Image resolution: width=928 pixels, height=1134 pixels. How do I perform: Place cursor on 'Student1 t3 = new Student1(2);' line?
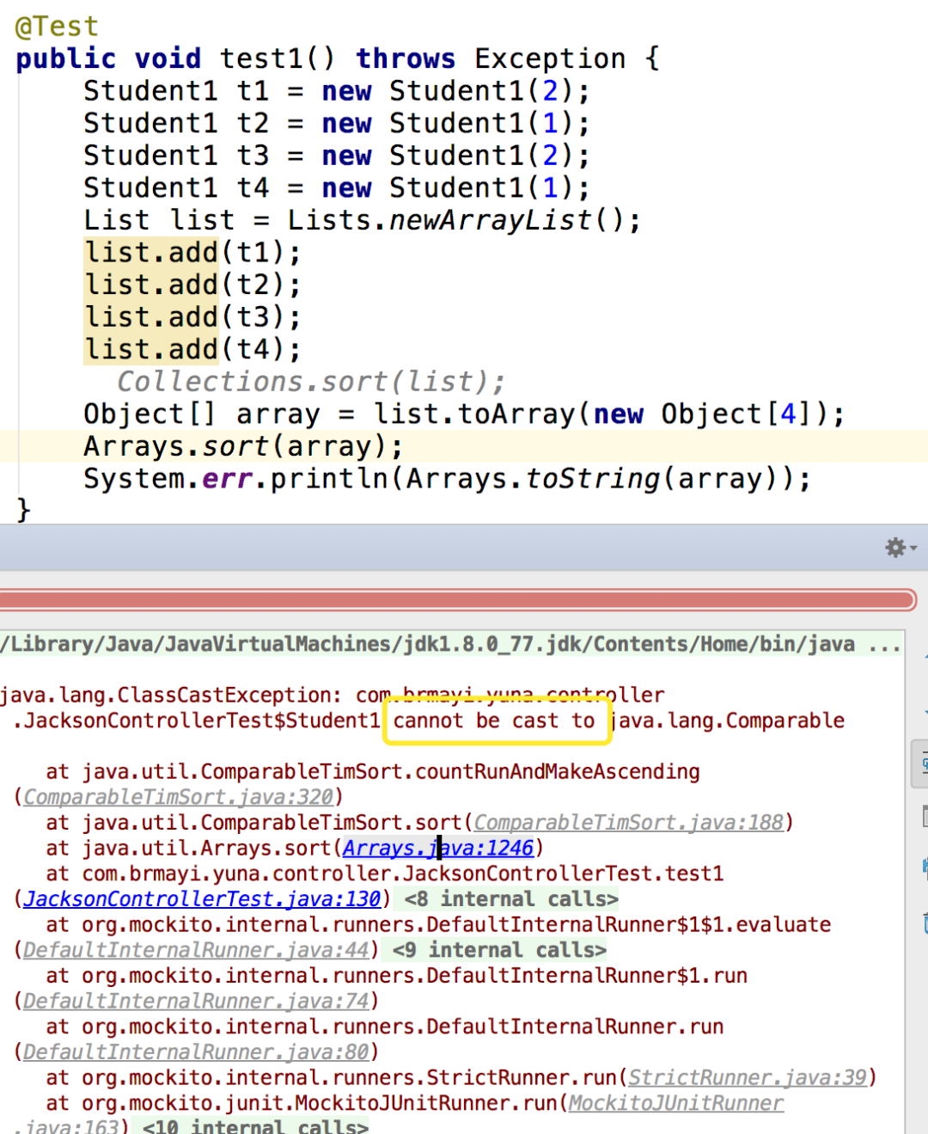click(x=336, y=156)
